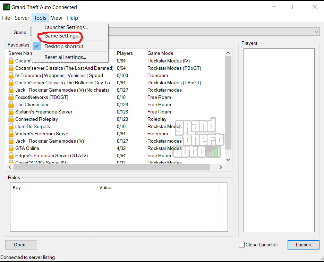
Task: Open the Server menu
Action: tap(22, 18)
